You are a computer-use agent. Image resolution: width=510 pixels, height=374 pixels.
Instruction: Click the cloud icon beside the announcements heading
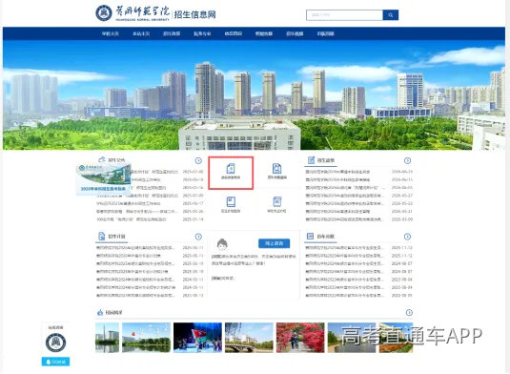coord(102,159)
